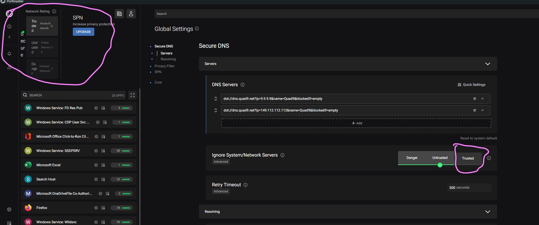
Task: Jump to Resolving in settings navigation
Action: pos(168,59)
